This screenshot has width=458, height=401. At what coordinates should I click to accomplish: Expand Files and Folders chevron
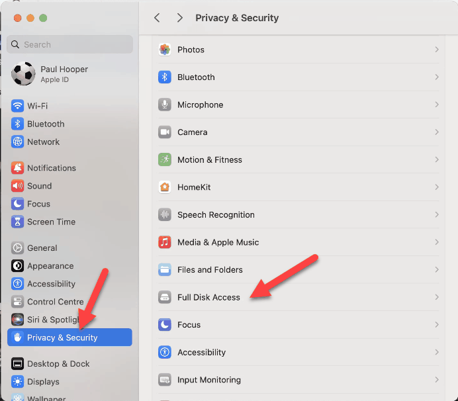click(437, 269)
